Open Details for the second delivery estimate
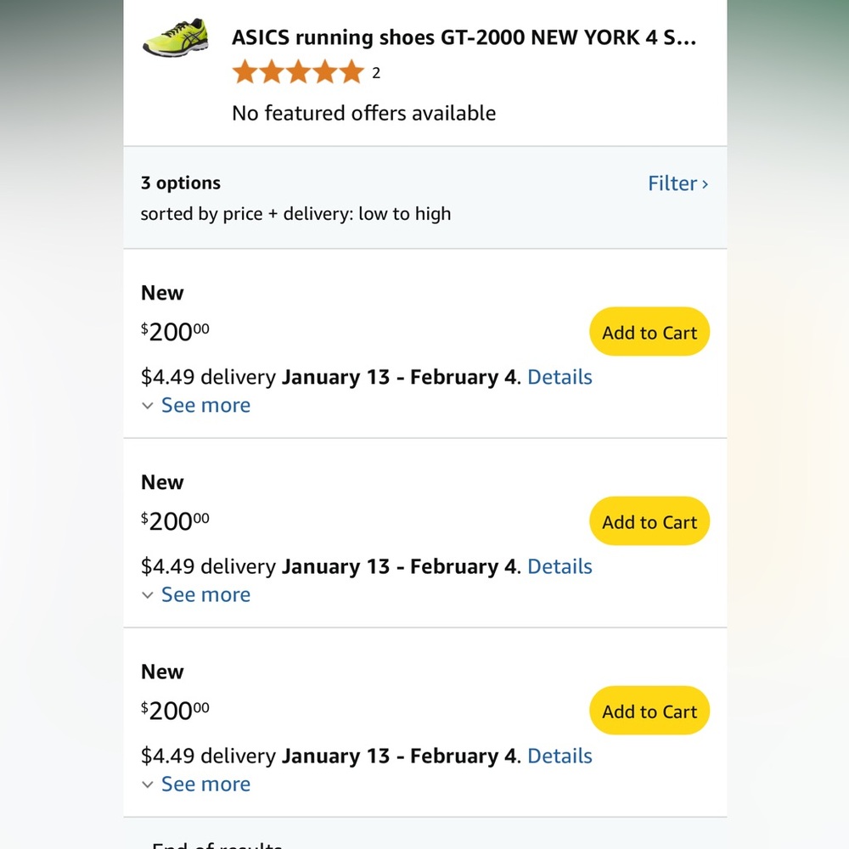849x849 pixels. pyautogui.click(x=559, y=566)
